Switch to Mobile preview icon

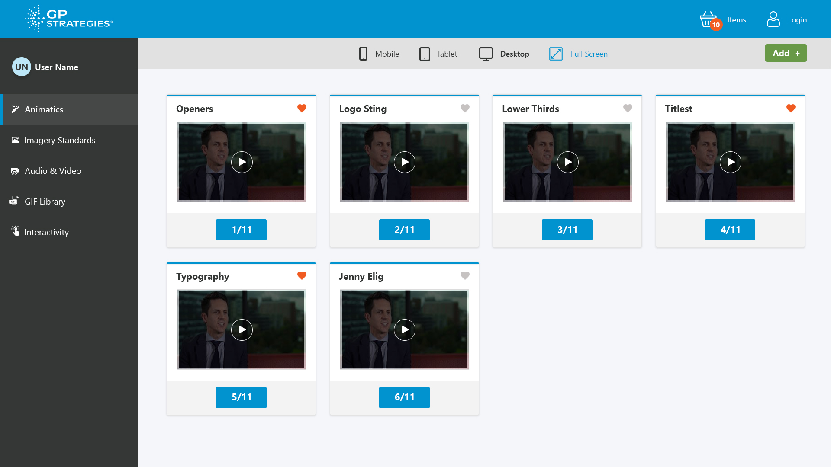[363, 54]
